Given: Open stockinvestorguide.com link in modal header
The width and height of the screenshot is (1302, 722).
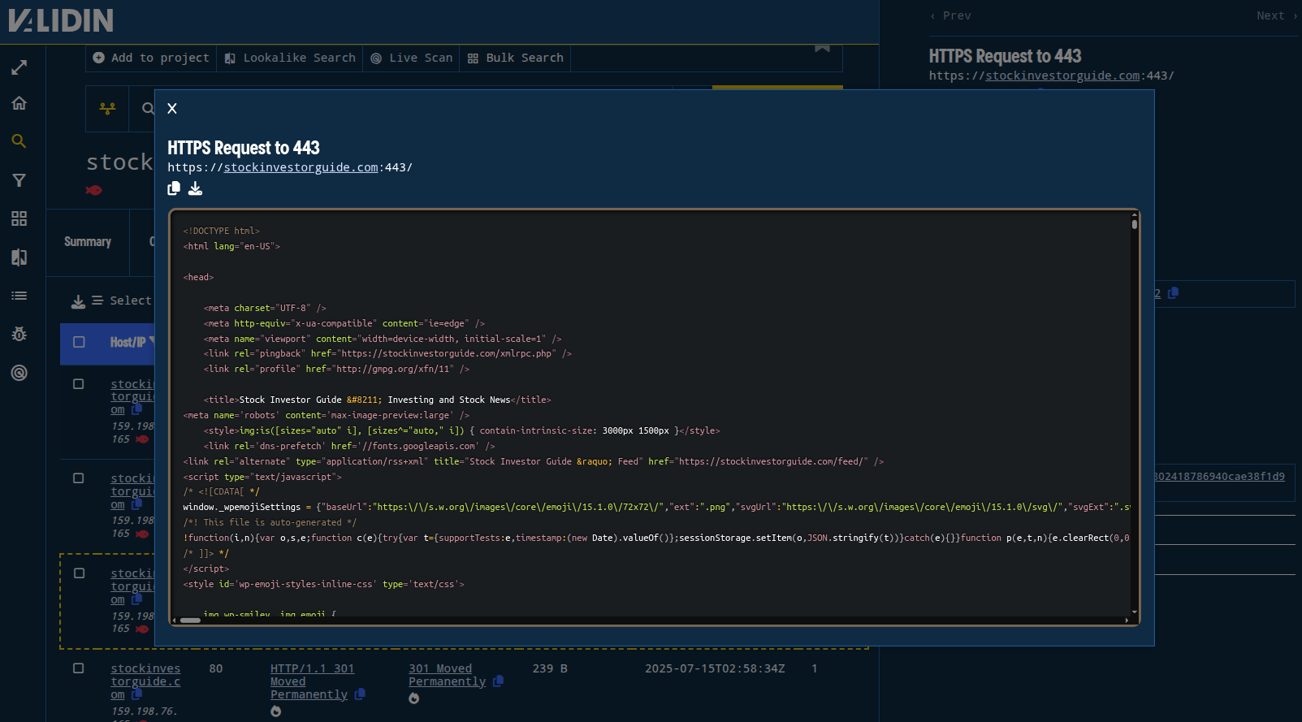Looking at the screenshot, I should pos(301,167).
